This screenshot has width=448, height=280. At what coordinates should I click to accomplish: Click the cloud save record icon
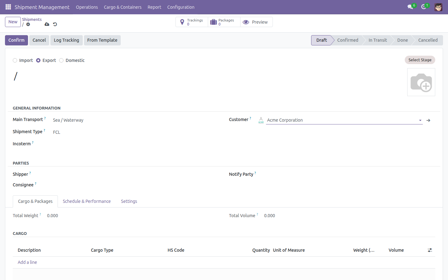tap(47, 24)
